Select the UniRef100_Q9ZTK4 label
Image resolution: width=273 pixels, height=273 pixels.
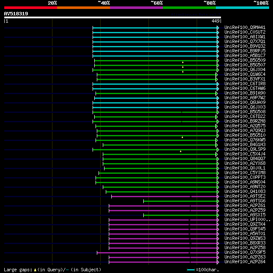click(245, 224)
